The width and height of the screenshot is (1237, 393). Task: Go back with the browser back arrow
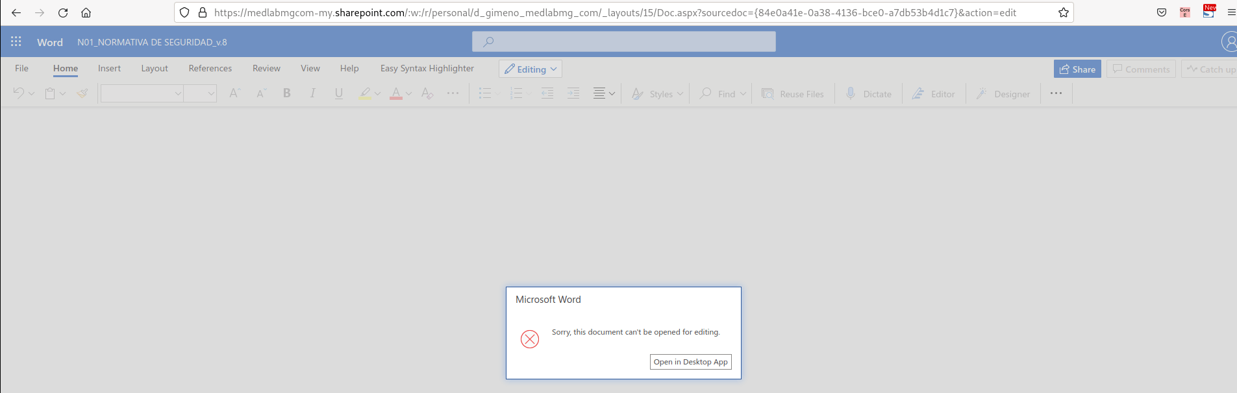pos(16,12)
